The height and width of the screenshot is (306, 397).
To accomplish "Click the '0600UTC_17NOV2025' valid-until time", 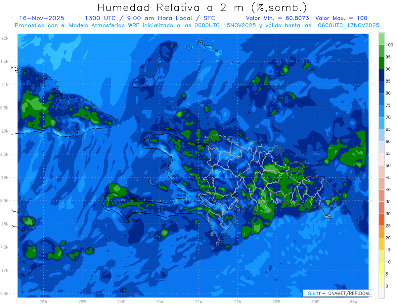I will (348, 25).
